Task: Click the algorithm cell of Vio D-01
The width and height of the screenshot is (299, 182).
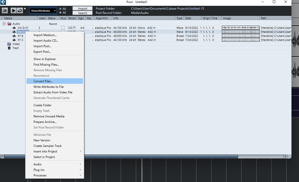Action: 103,28
